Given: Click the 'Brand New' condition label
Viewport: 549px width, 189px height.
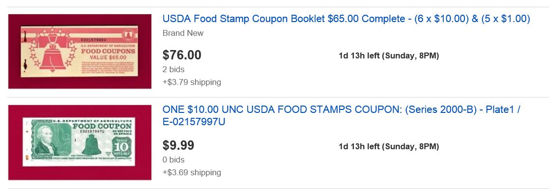Looking at the screenshot, I should coord(183,33).
